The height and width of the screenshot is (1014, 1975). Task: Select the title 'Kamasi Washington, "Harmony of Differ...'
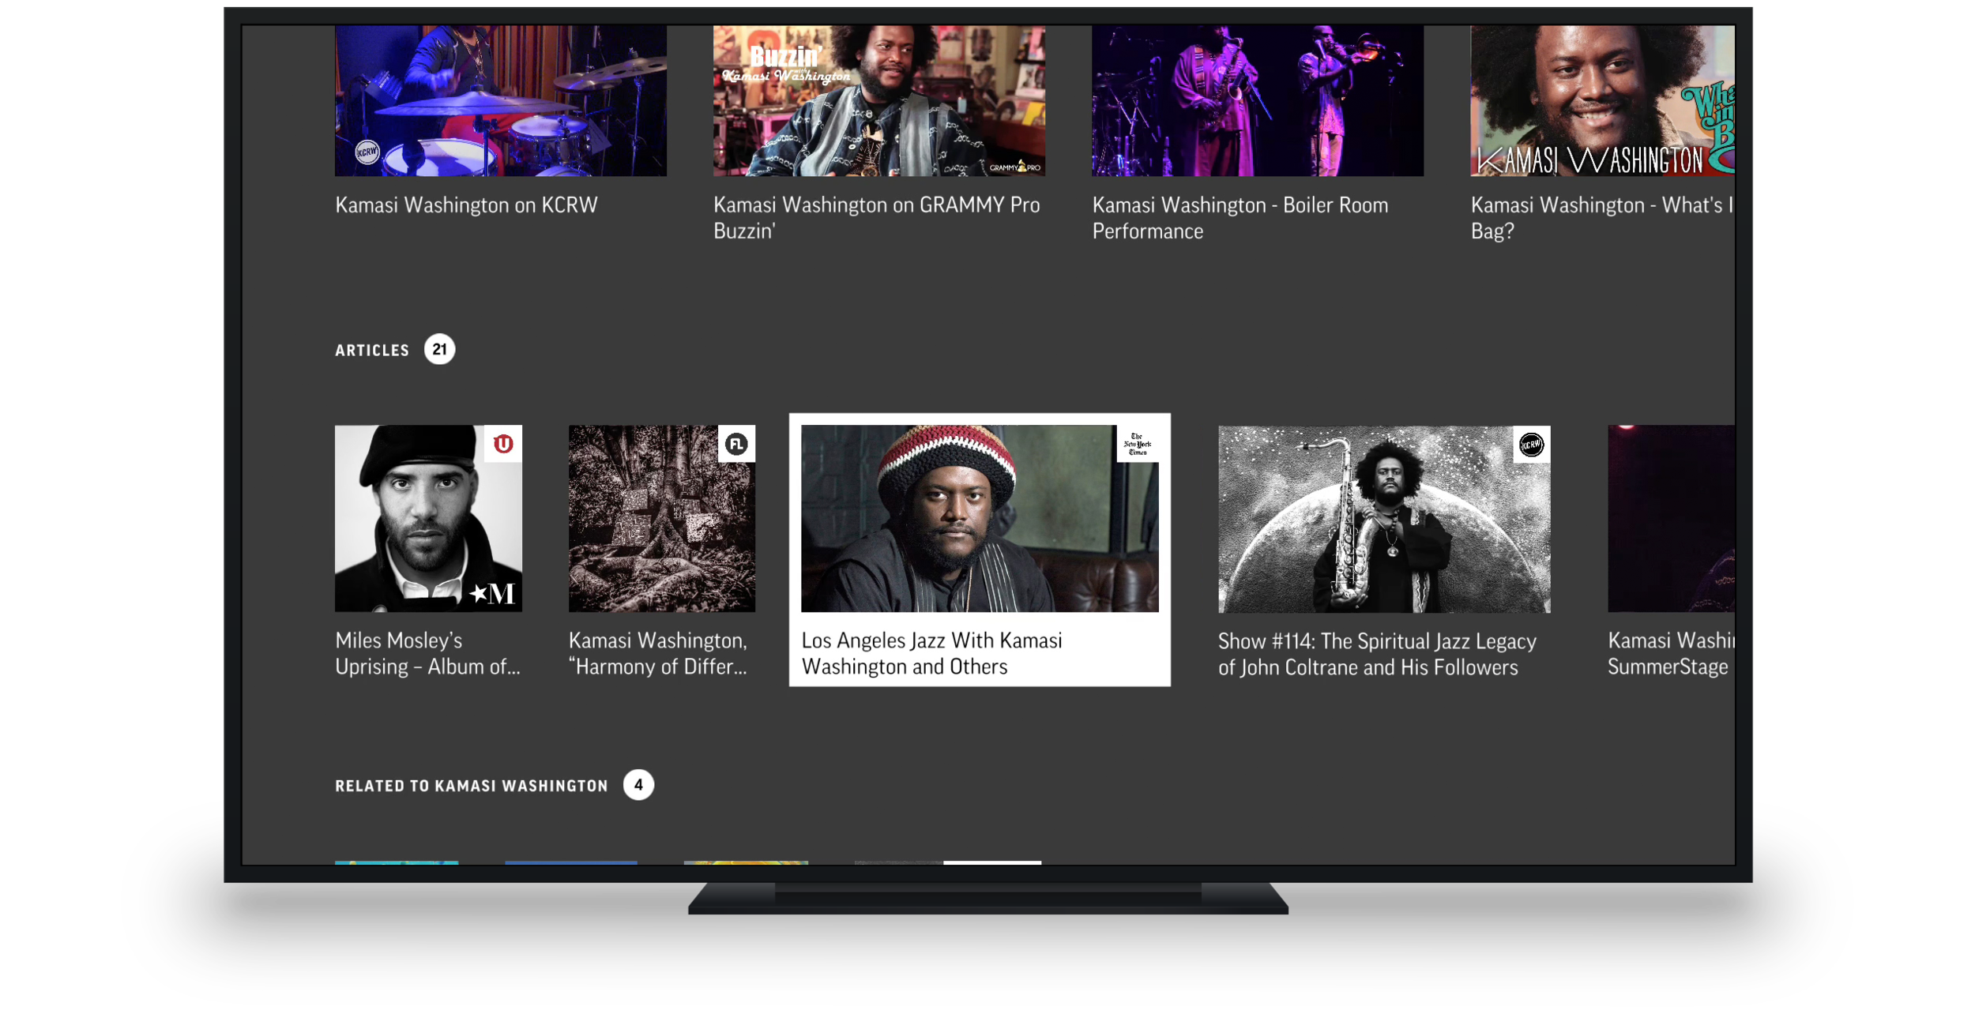(658, 653)
